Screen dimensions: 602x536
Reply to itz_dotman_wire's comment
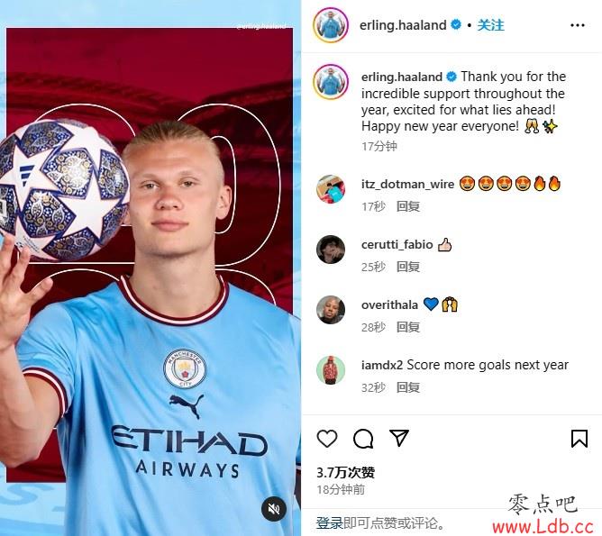407,206
